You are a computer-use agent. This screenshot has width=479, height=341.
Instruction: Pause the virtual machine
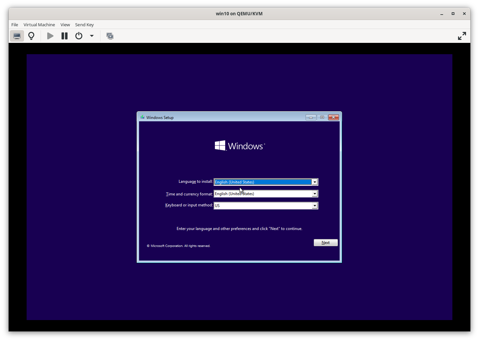(65, 36)
